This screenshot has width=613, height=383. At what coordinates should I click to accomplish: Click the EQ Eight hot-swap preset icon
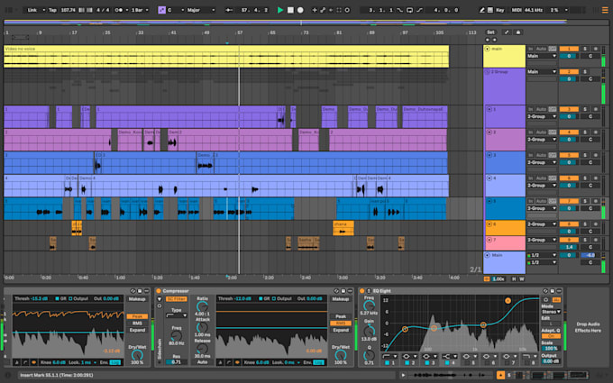pos(545,291)
